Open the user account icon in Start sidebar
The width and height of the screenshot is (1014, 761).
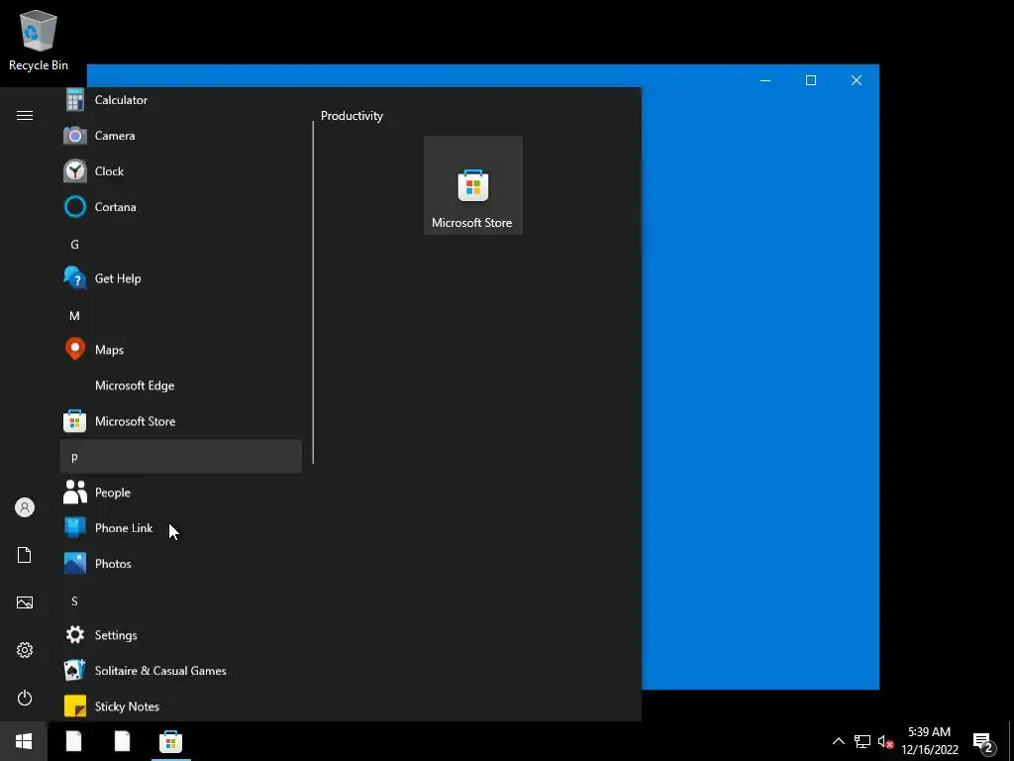[x=25, y=507]
